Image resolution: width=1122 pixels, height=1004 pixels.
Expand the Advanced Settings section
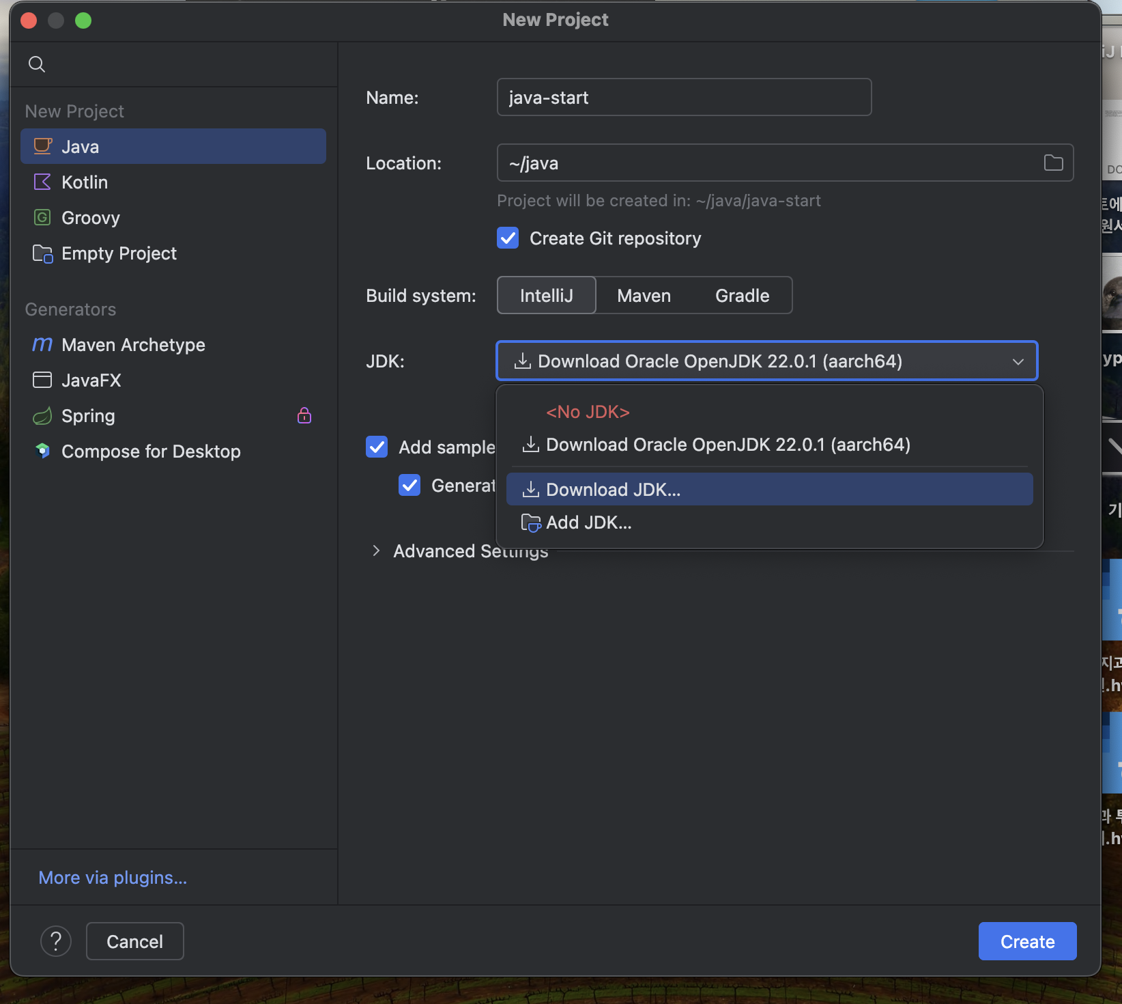click(376, 550)
